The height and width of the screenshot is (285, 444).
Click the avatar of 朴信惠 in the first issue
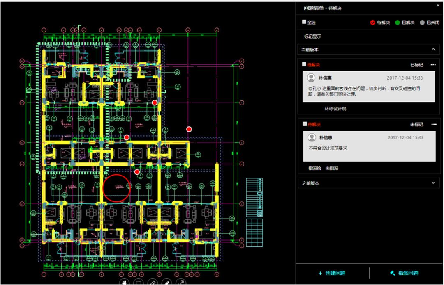[x=312, y=78]
